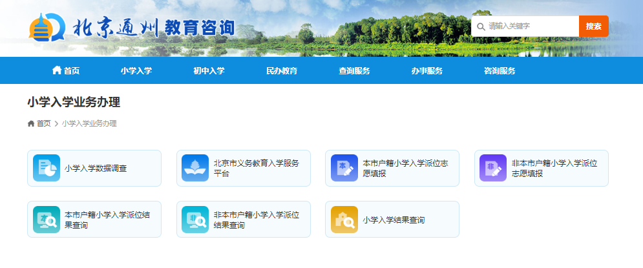The width and height of the screenshot is (643, 268).
Task: Focus the 请输入关键字 search field
Action: coord(525,26)
